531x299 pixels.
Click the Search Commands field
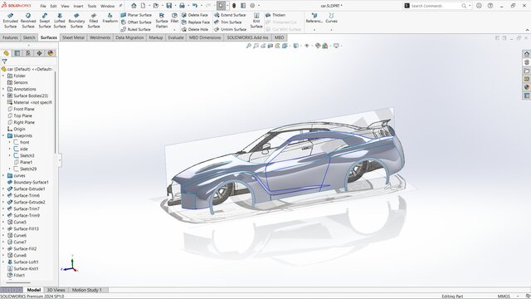click(435, 6)
